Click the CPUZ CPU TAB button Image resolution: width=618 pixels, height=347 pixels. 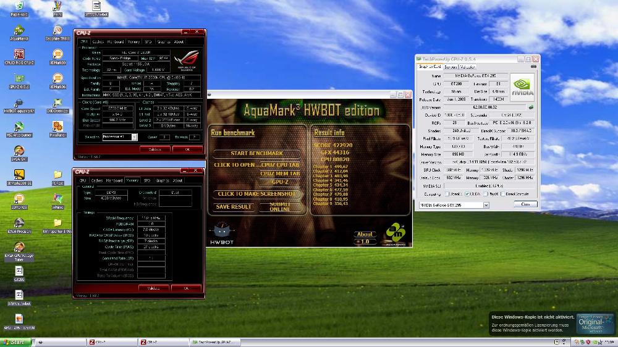pyautogui.click(x=280, y=165)
